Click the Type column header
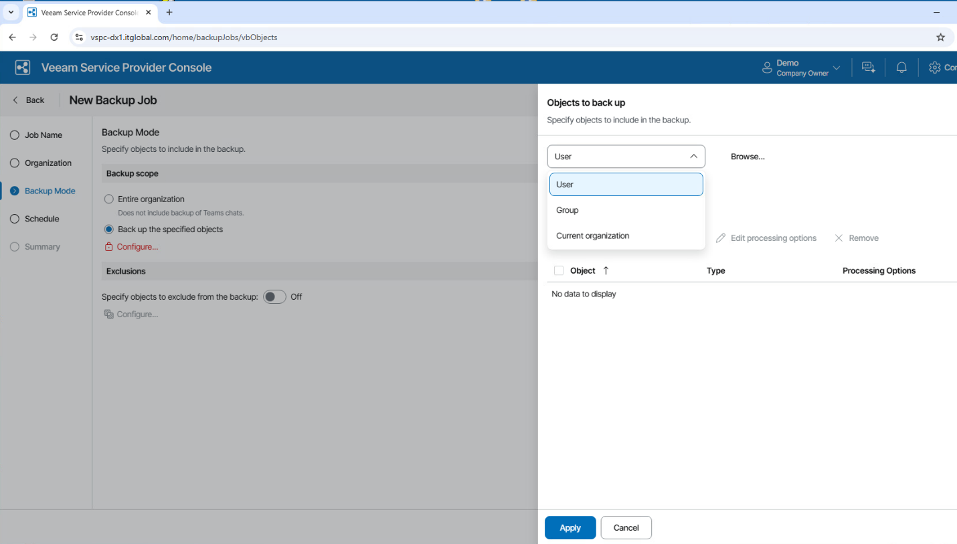The width and height of the screenshot is (957, 544). point(716,271)
